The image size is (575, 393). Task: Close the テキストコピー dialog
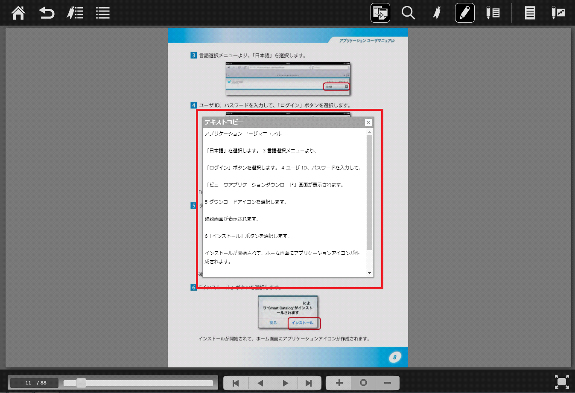pos(368,122)
